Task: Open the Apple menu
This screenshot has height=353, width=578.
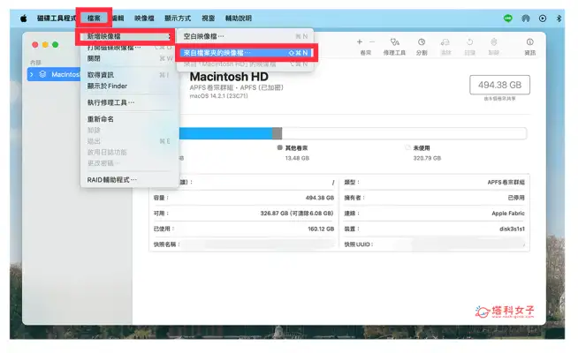Action: (24, 19)
